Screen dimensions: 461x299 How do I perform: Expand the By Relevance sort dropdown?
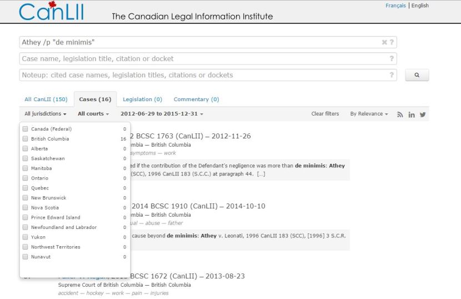(369, 114)
